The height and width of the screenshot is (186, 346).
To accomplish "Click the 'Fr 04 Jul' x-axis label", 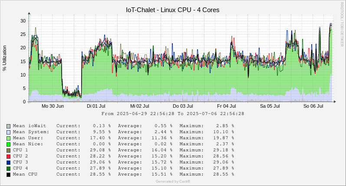I will (227, 106).
